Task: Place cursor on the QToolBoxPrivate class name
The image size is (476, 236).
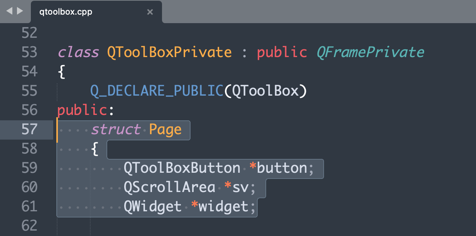Action: coord(169,52)
